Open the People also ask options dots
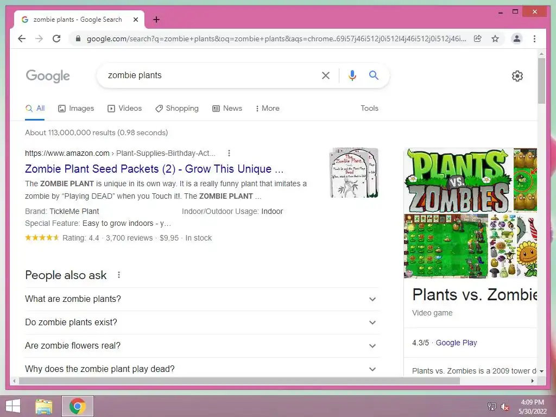 click(119, 275)
